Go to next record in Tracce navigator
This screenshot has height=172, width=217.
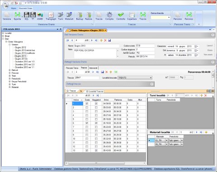pyautogui.click(x=93, y=72)
